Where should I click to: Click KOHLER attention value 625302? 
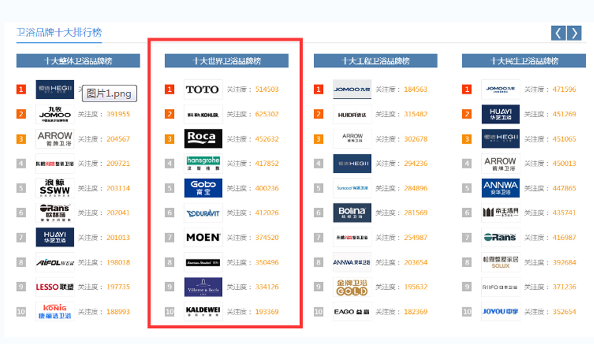(267, 114)
